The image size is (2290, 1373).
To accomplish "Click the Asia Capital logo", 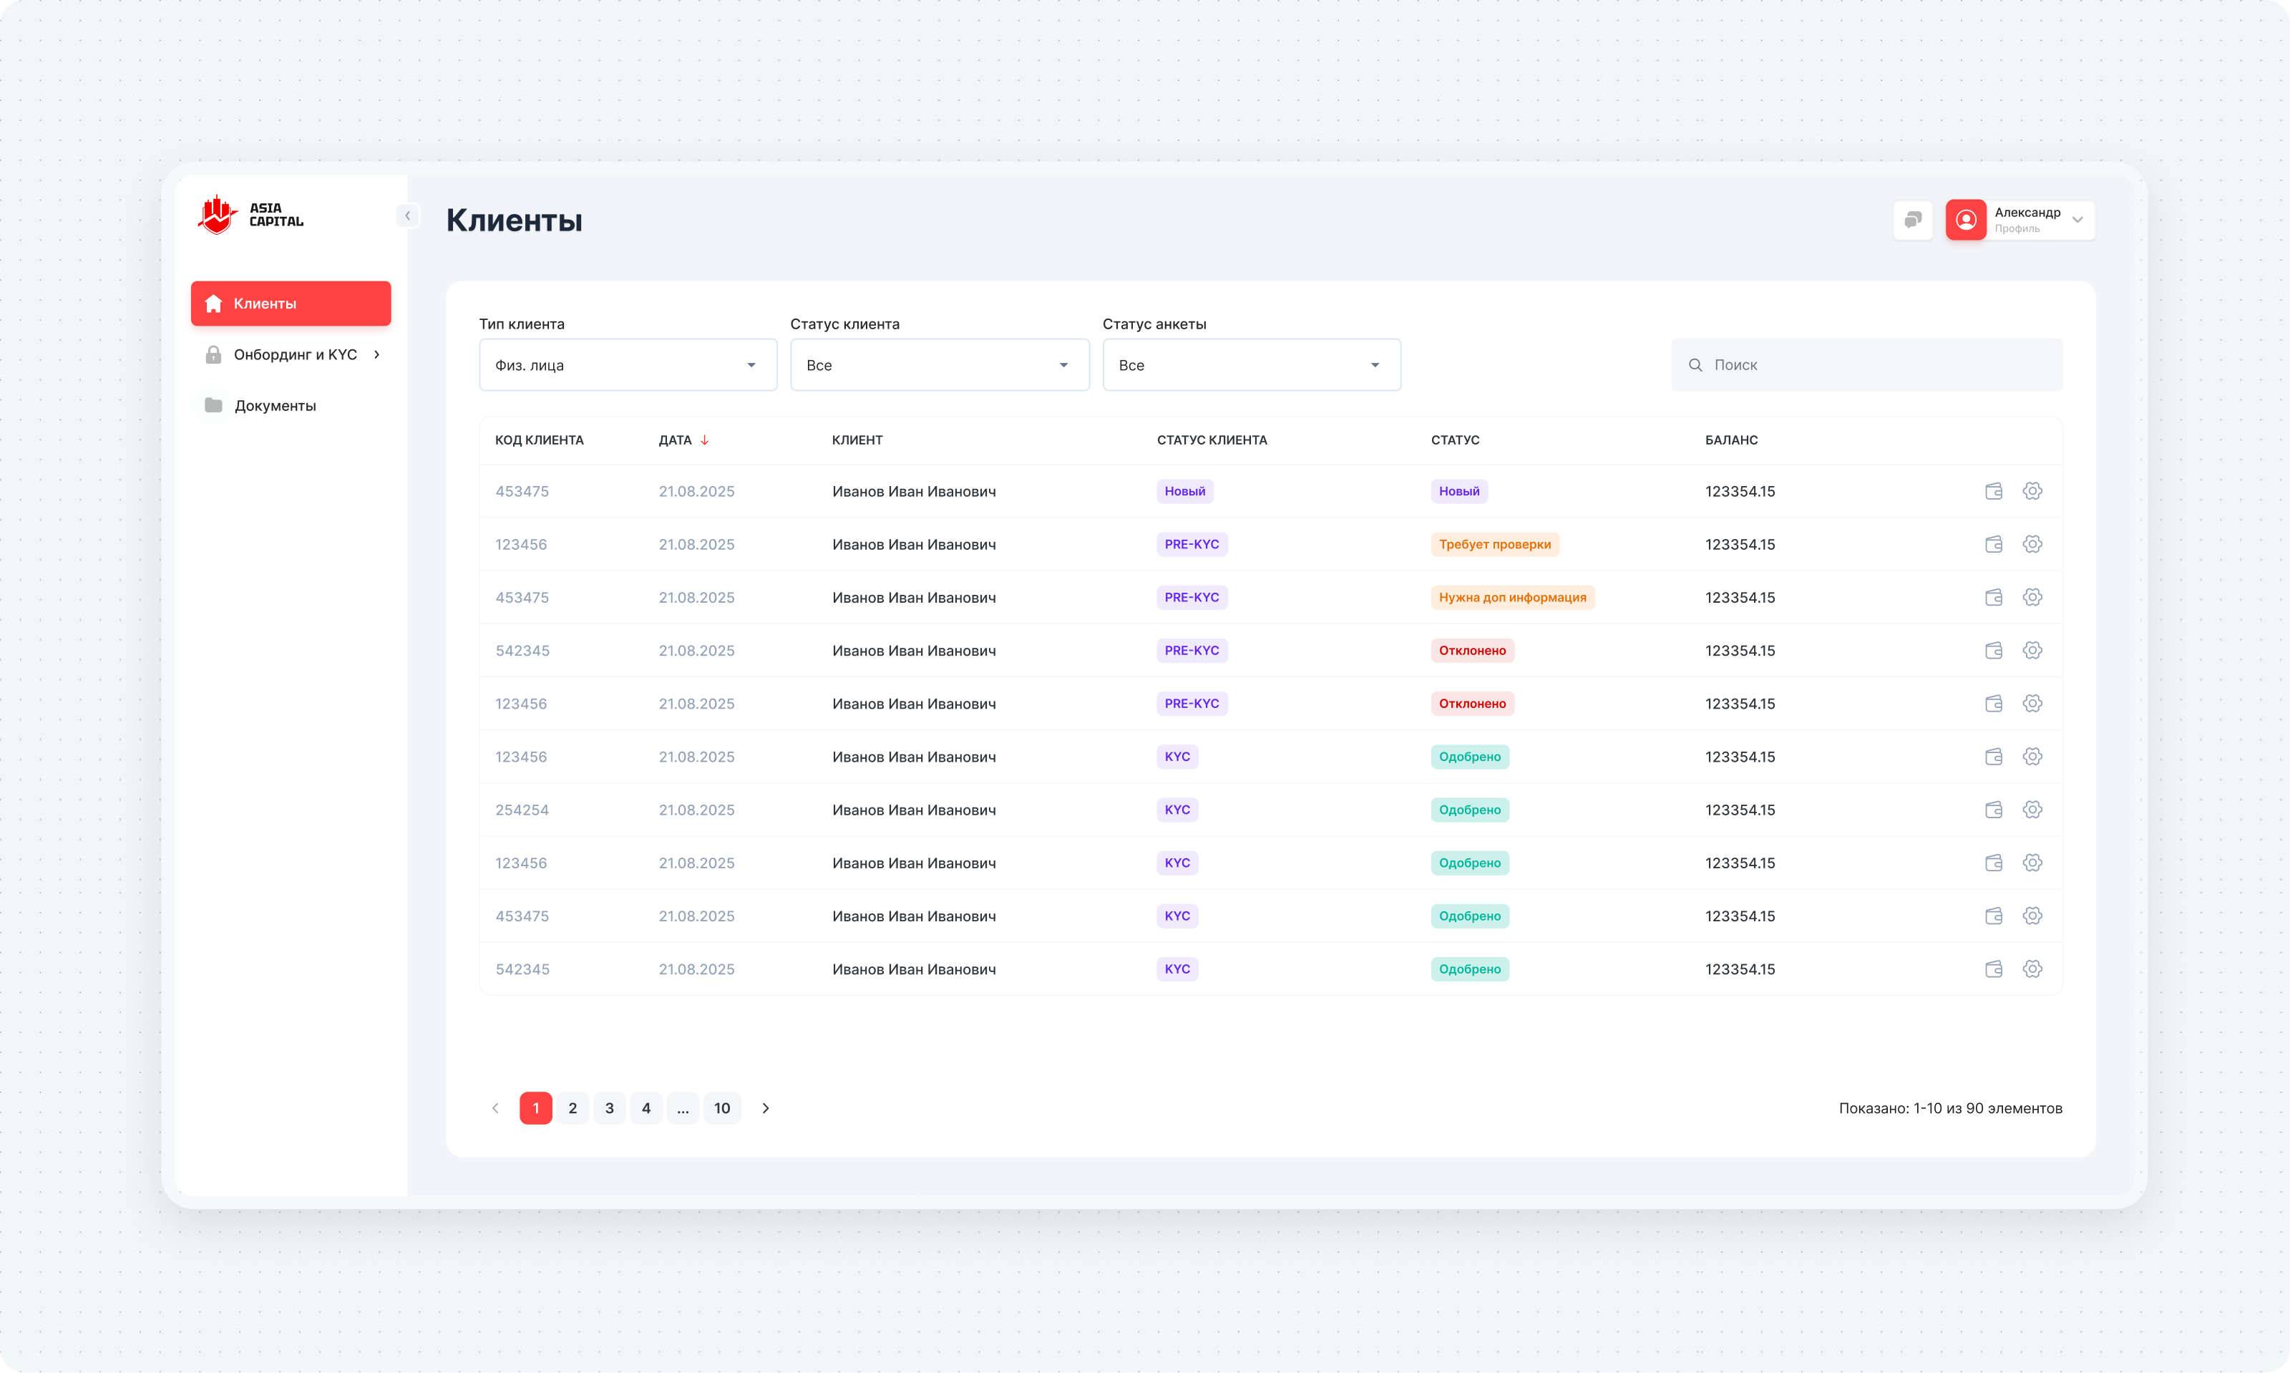I will pyautogui.click(x=250, y=215).
